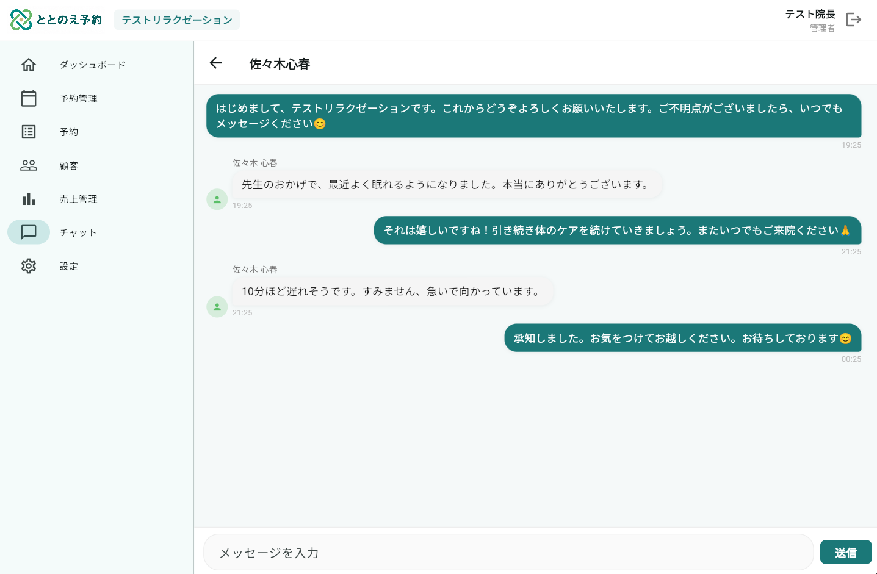Click the 00:25 timestamp
Image resolution: width=877 pixels, height=574 pixels.
coord(851,359)
